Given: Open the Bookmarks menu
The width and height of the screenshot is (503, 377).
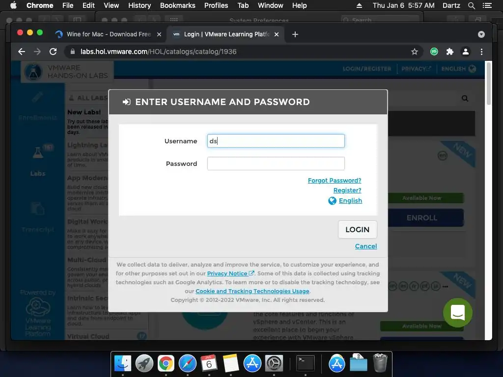Looking at the screenshot, I should pyautogui.click(x=178, y=5).
